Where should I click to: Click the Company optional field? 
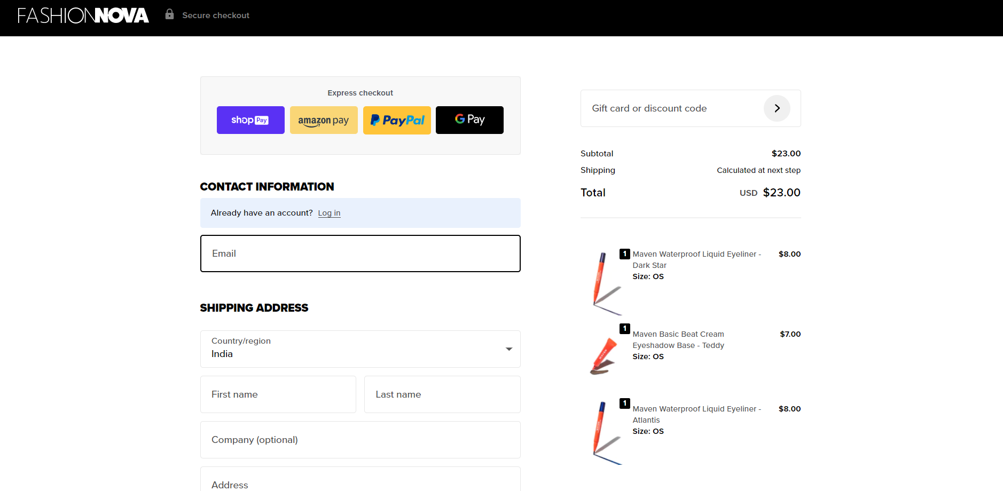[x=360, y=439]
